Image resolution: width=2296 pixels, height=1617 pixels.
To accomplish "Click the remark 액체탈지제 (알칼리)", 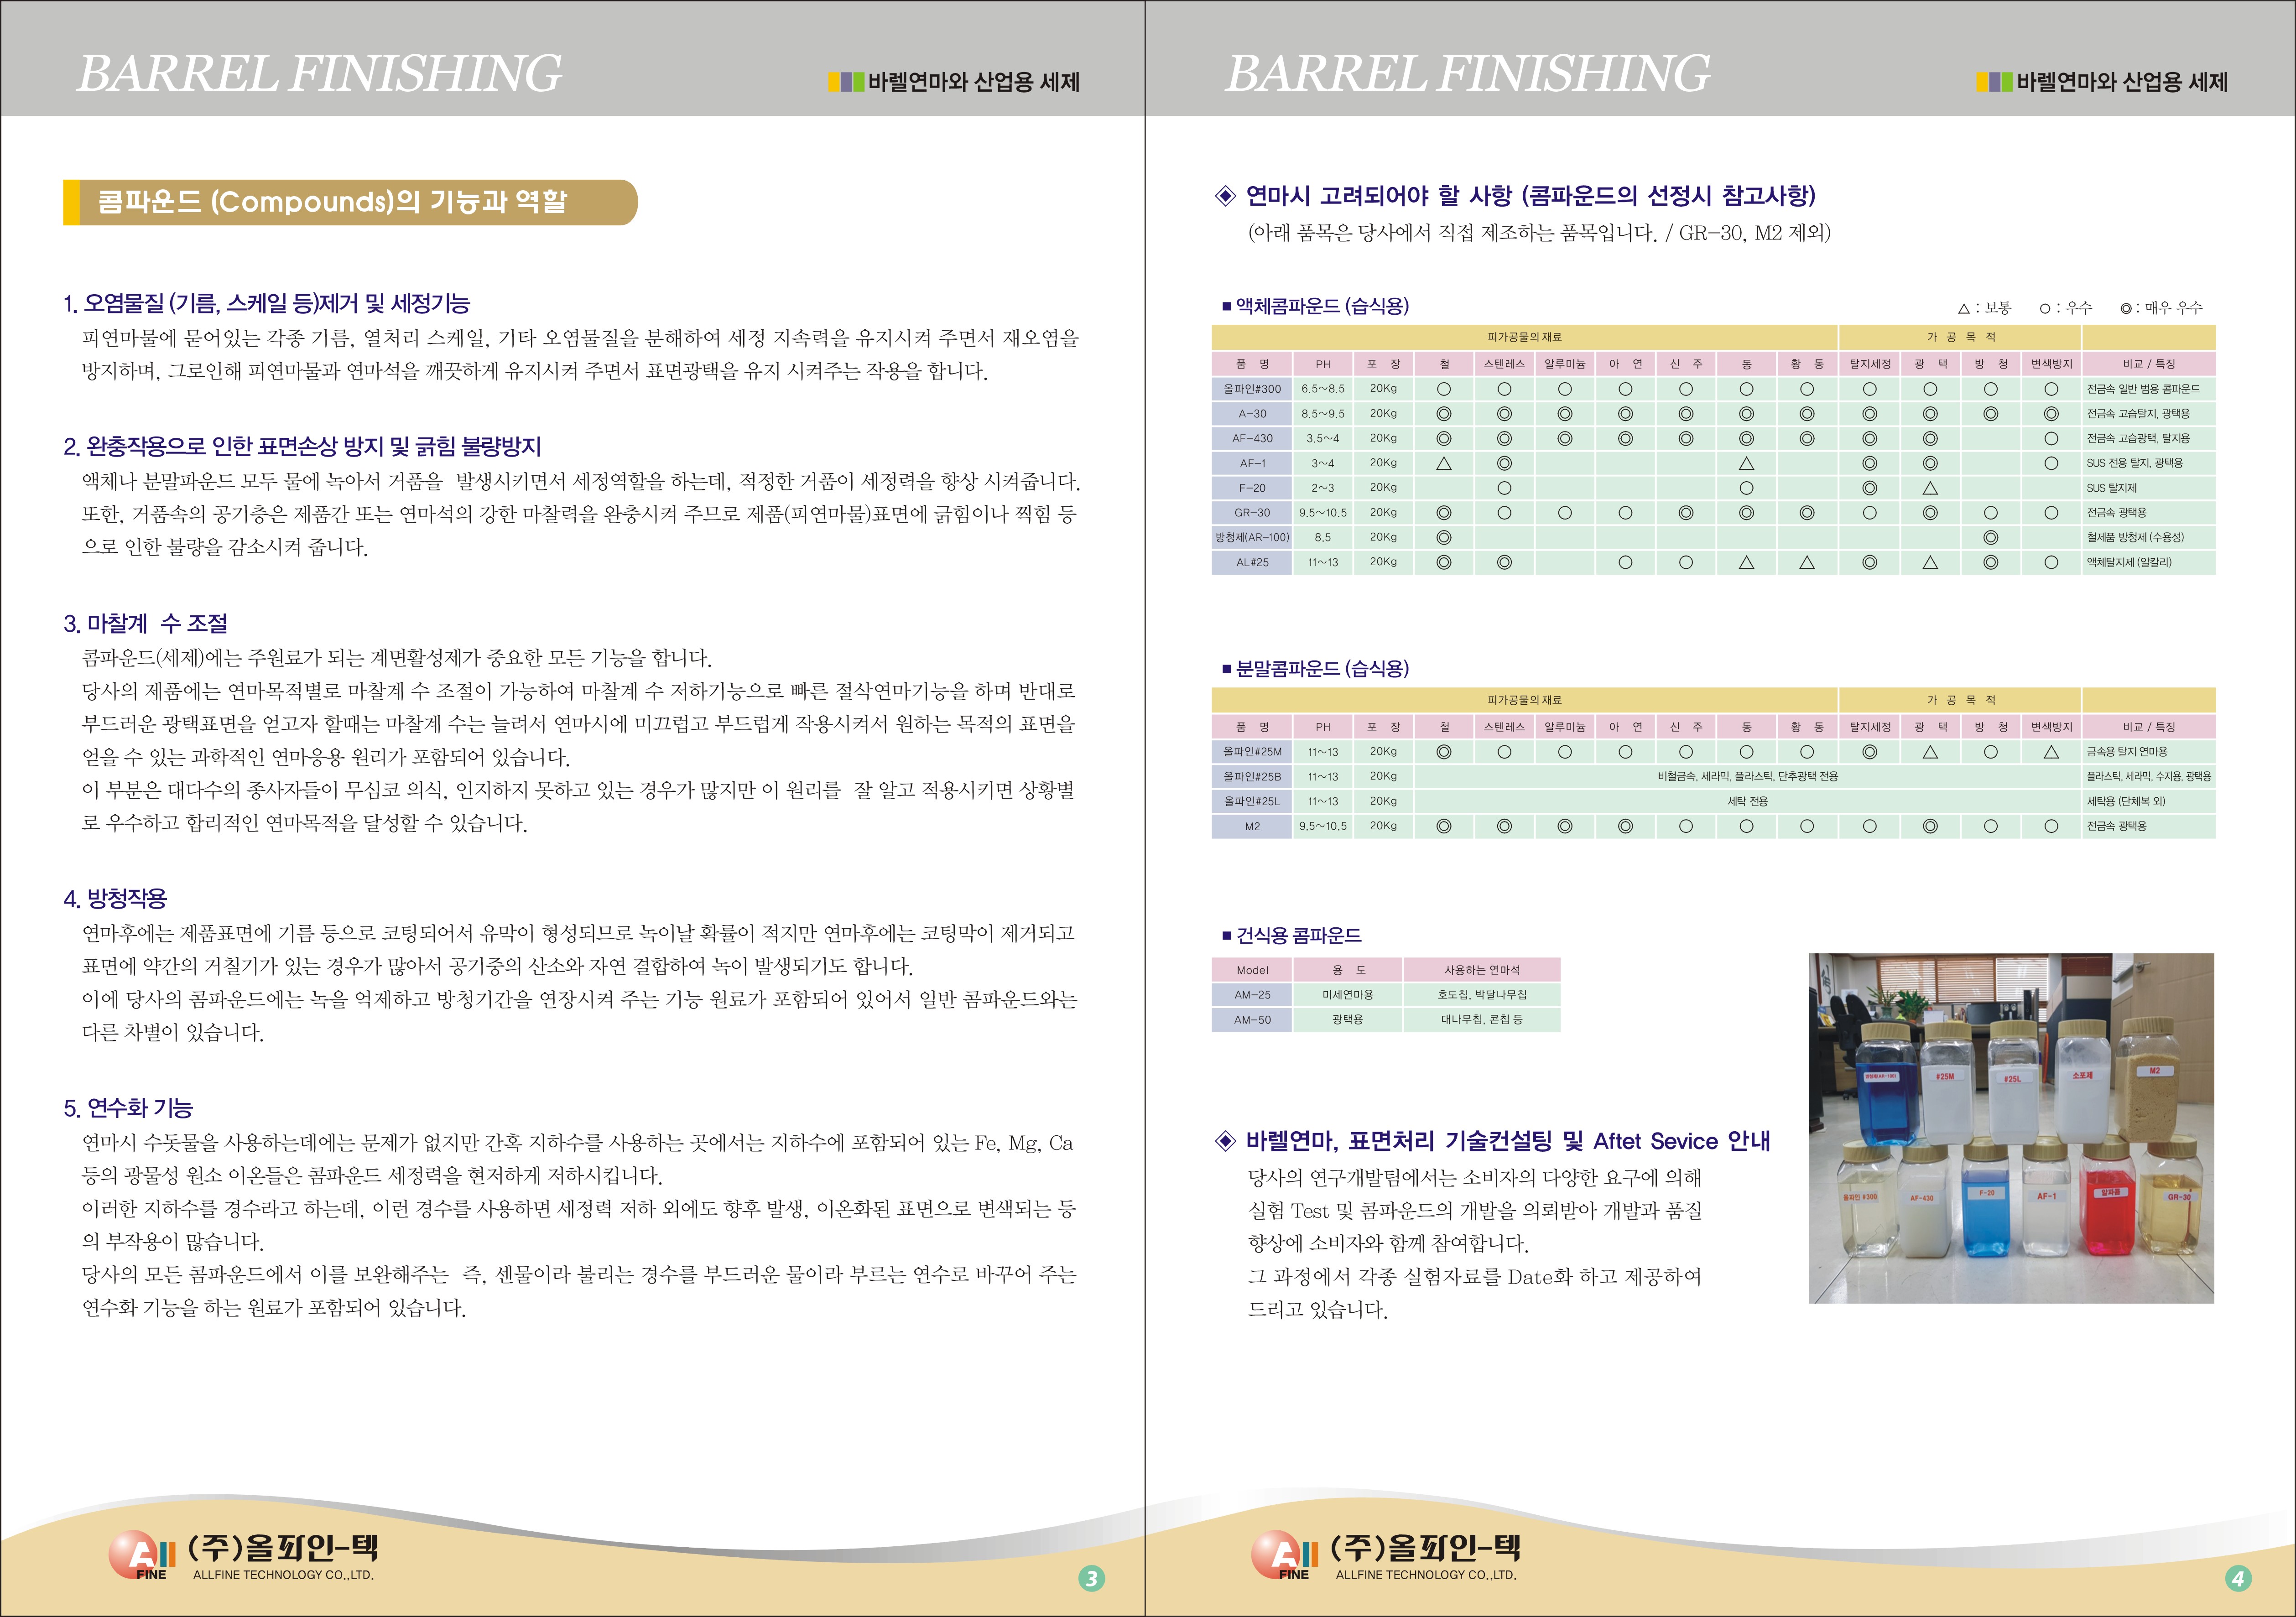I will coord(2129,562).
